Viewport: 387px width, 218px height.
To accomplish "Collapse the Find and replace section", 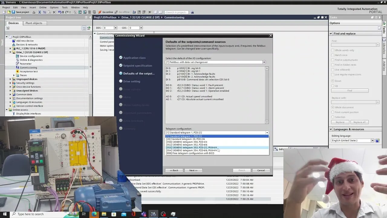I will coord(331,34).
